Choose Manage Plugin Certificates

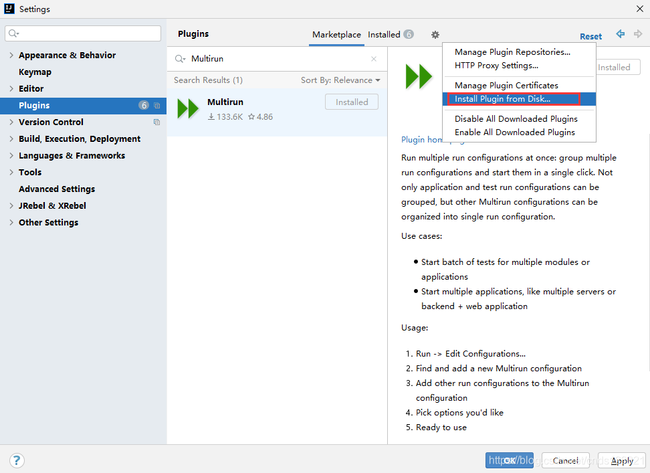506,86
